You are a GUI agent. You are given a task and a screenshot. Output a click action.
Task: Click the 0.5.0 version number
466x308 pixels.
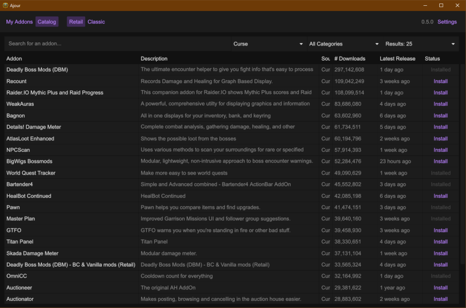tap(427, 22)
